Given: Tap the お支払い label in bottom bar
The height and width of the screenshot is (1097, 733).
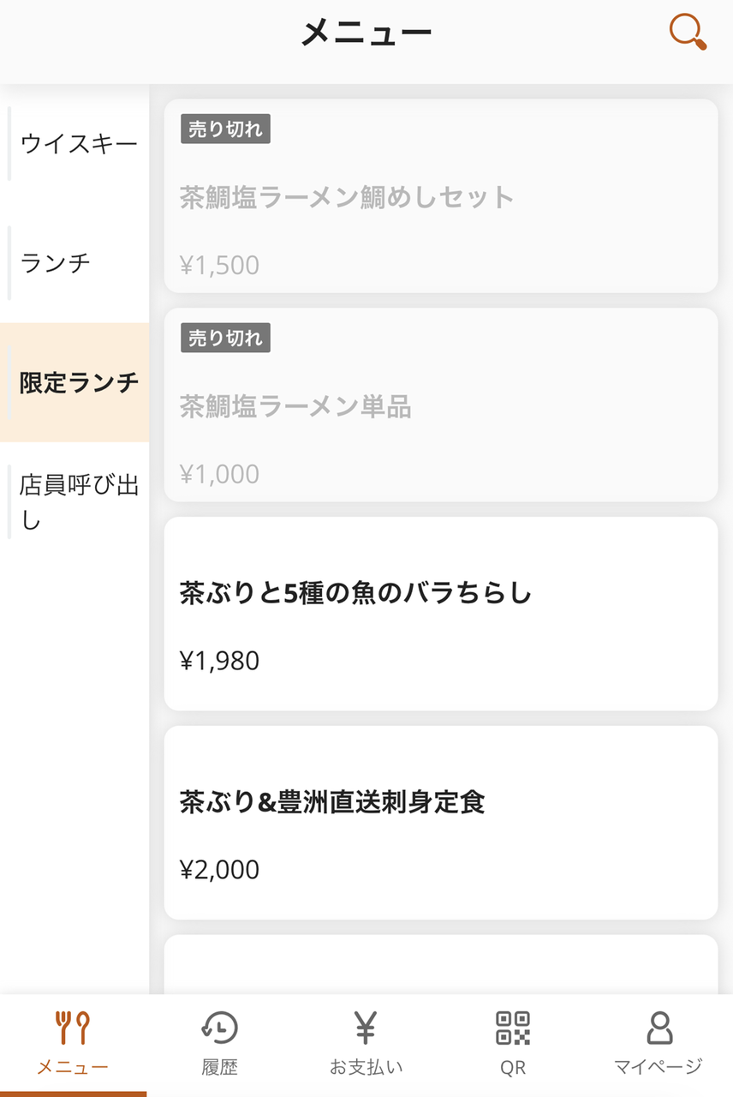Looking at the screenshot, I should 366,1067.
